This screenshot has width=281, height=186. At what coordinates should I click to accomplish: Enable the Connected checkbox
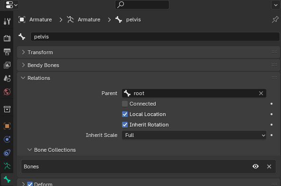125,104
